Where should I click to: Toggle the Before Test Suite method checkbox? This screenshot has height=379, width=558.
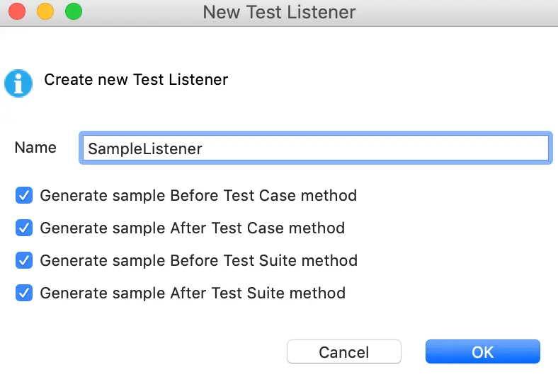[x=24, y=260]
